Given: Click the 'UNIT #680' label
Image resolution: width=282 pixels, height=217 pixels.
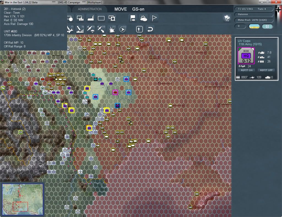Looking at the screenshot, I should pyautogui.click(x=10, y=31).
